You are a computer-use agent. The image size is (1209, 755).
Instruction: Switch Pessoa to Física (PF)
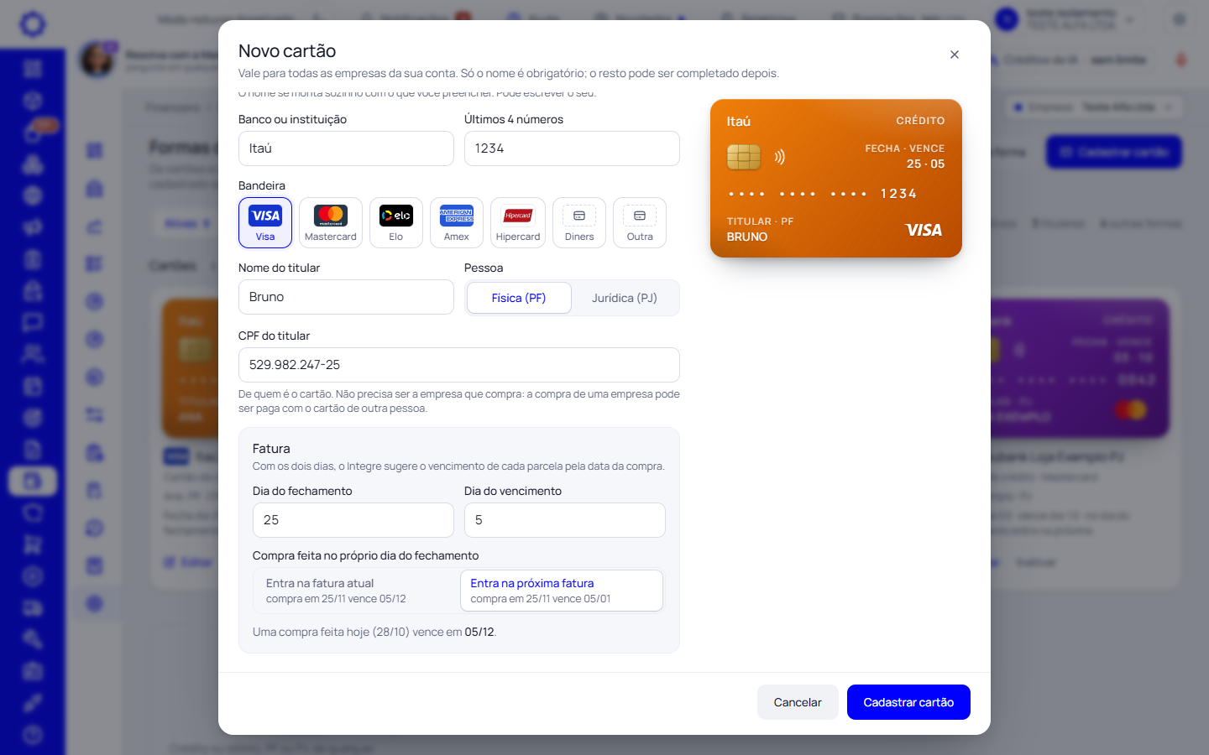click(519, 298)
